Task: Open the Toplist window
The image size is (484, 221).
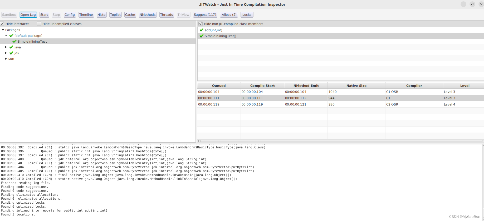Action: 115,15
